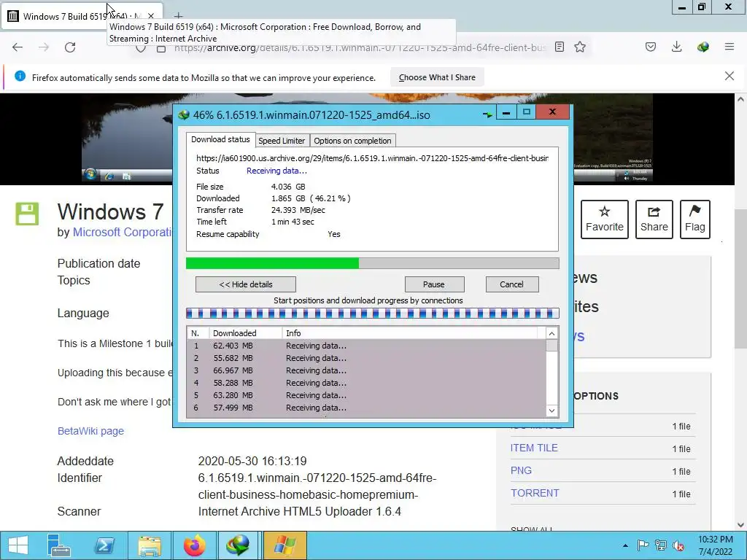Viewport: 747px width, 560px height.
Task: Select connection row 5 with 63.280 MB
Action: click(366, 395)
